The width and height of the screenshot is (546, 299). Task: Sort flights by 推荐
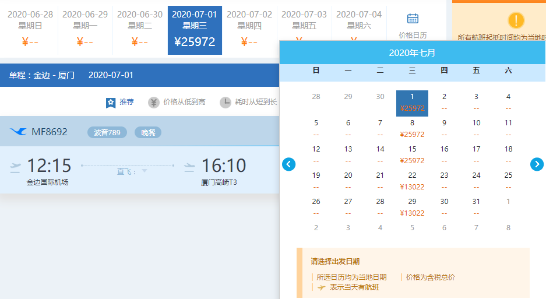click(127, 102)
